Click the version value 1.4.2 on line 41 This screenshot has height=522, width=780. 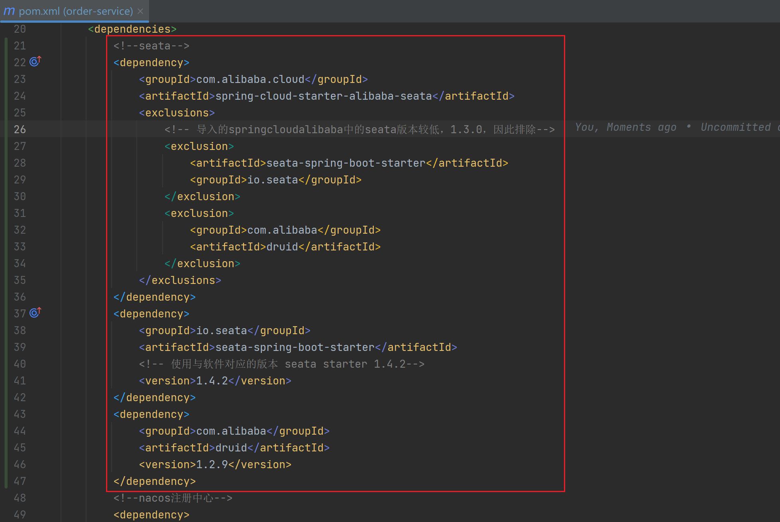pos(212,381)
